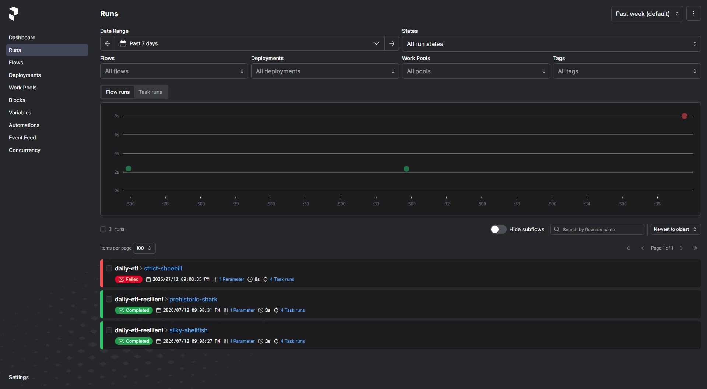Image resolution: width=707 pixels, height=389 pixels.
Task: Go to next page chevron
Action: 682,248
